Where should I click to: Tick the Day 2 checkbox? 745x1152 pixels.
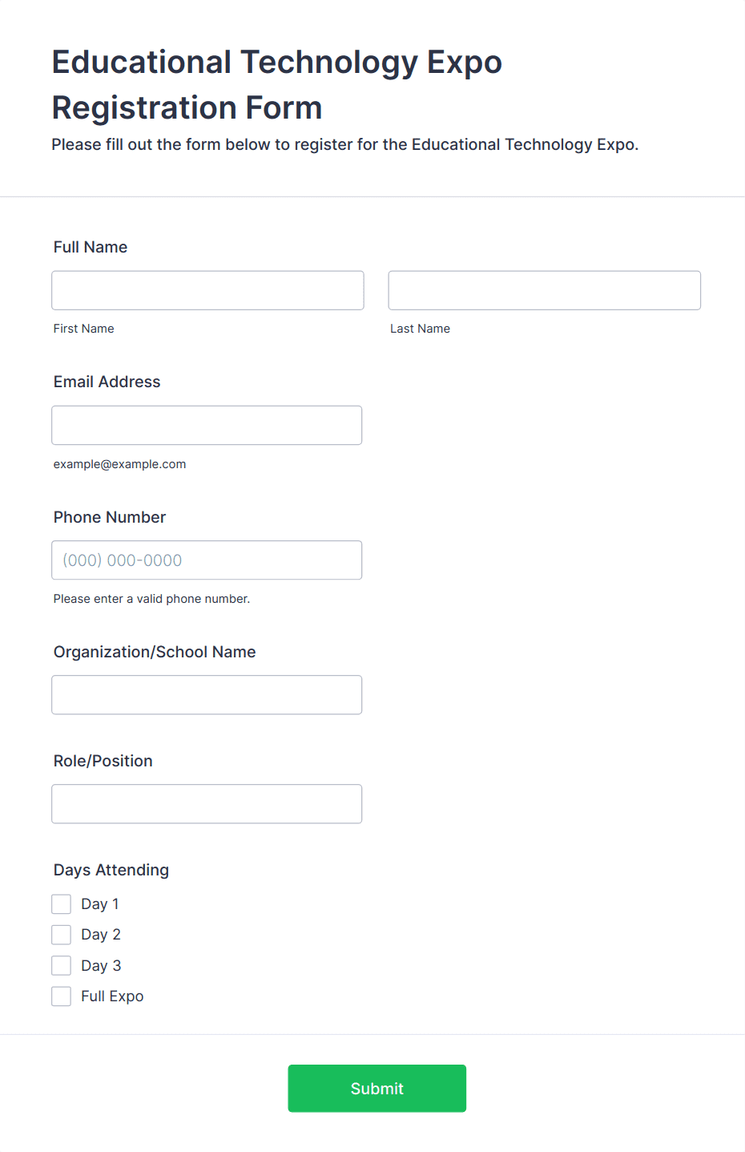point(62,935)
